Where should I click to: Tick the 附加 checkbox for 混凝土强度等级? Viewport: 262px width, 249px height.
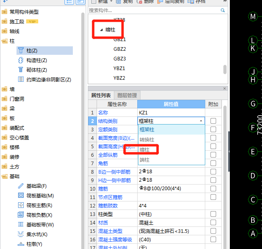click(x=213, y=239)
